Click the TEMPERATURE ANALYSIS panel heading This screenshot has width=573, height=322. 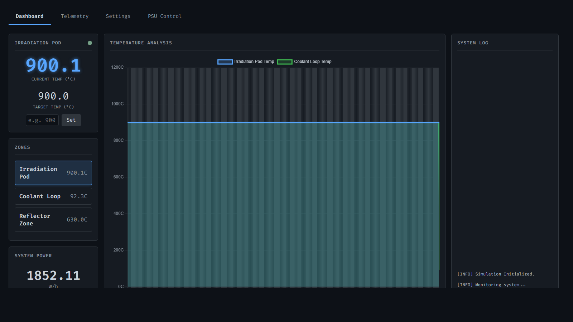[141, 43]
